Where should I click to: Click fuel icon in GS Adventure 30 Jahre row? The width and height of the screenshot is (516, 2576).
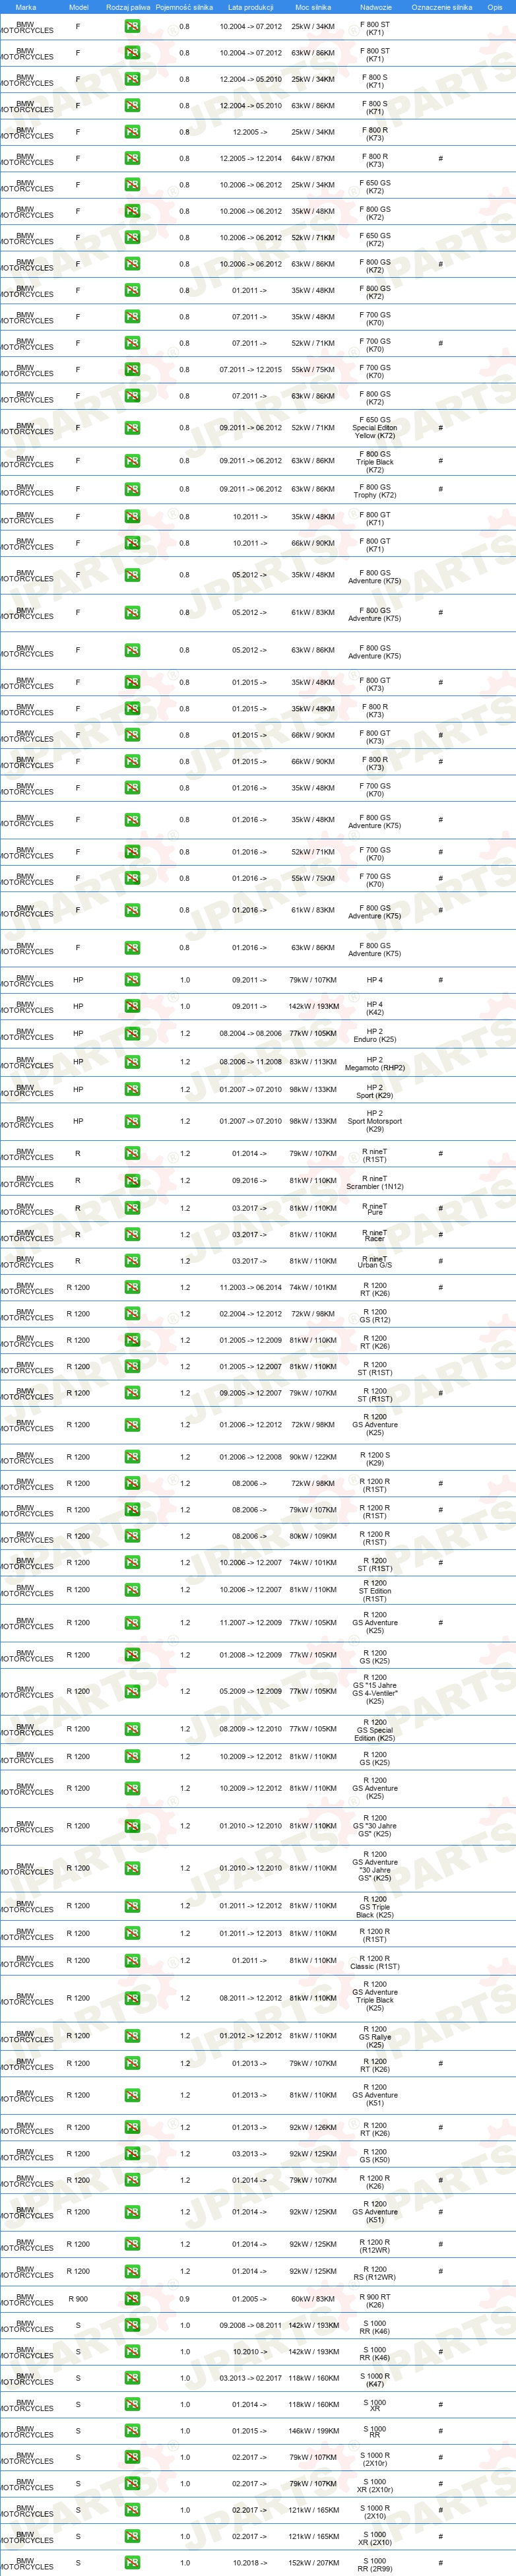click(132, 1868)
